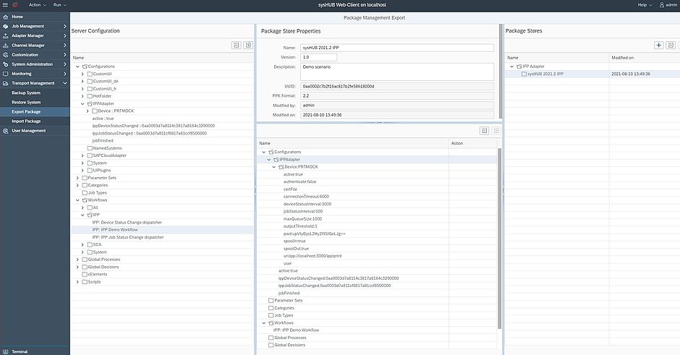
Task: Click the Job Management sidebar icon
Action: tap(6, 27)
